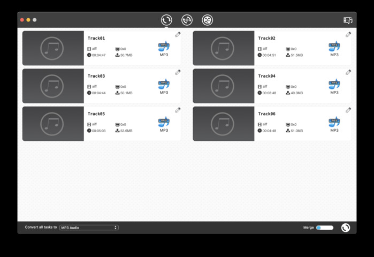Edit Track05 with the pencil icon
Screen dimensions: 374x257
coord(178,110)
